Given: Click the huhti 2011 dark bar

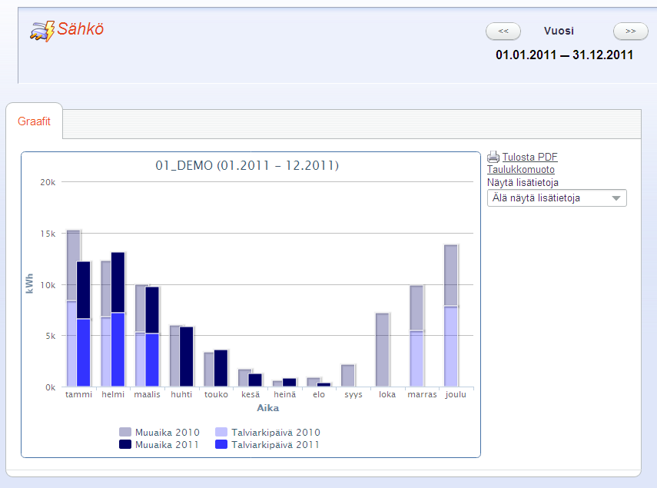Looking at the screenshot, I should pyautogui.click(x=187, y=357).
